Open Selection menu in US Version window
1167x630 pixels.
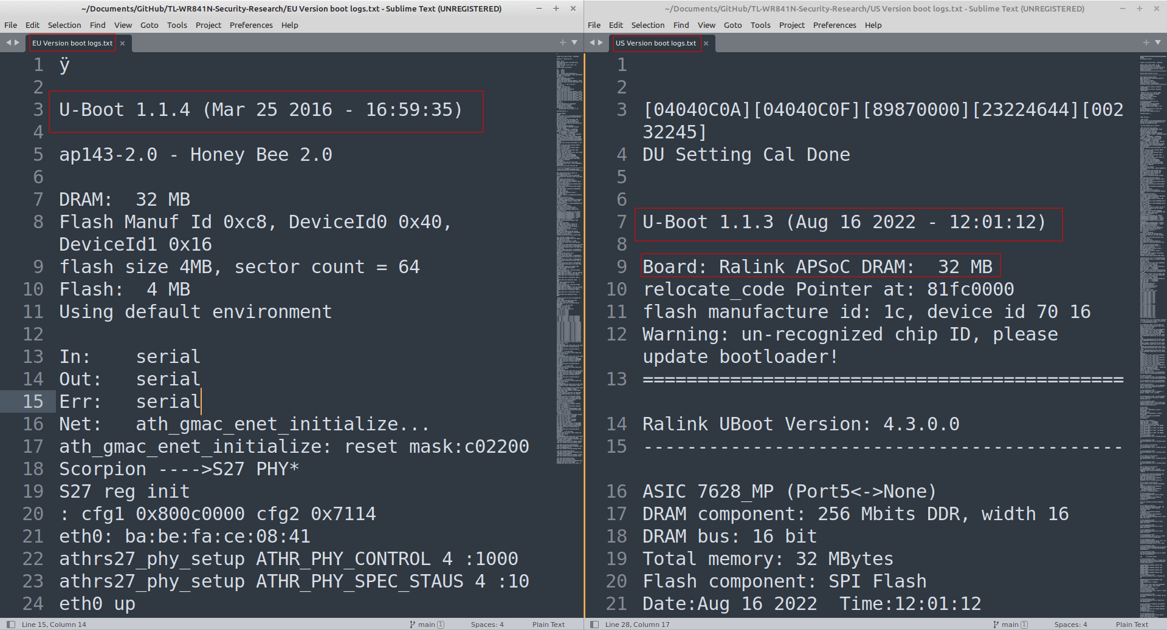(648, 25)
